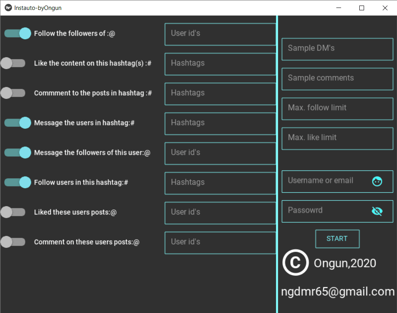Close the Instauto-byOngun window

pos(385,8)
